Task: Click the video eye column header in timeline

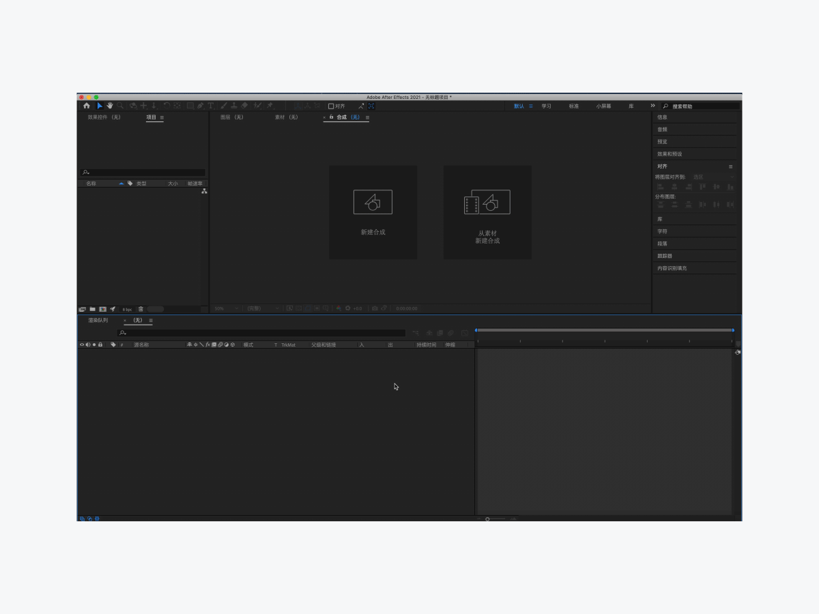Action: 82,345
